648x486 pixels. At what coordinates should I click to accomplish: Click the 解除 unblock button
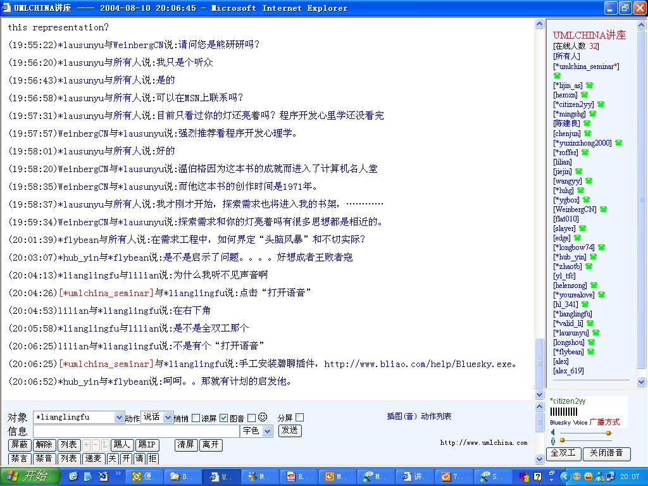click(x=44, y=445)
